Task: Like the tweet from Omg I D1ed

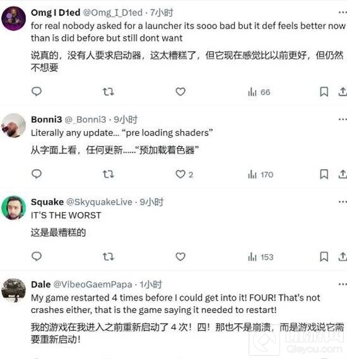Action: [x=180, y=92]
